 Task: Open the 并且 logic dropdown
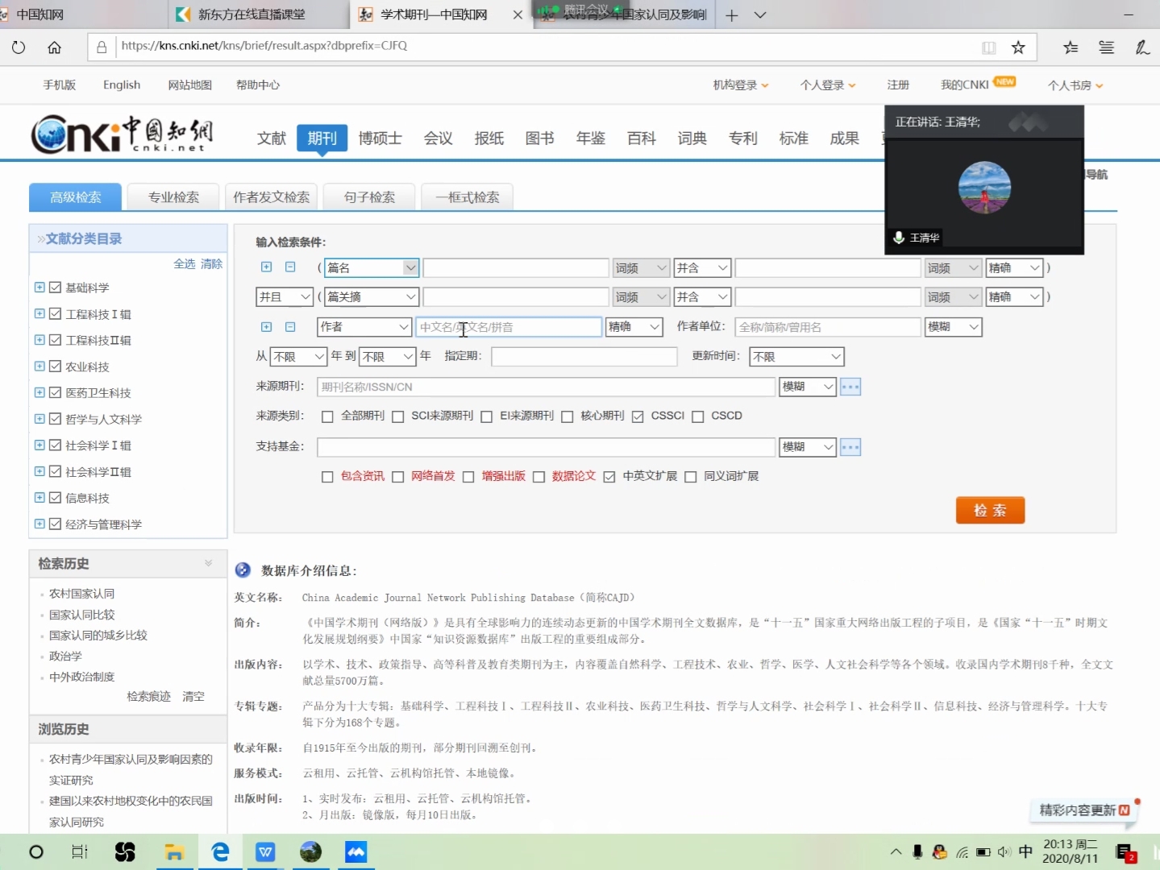285,297
